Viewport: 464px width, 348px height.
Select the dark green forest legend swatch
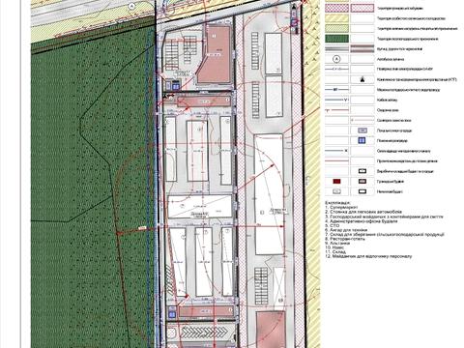click(336, 39)
